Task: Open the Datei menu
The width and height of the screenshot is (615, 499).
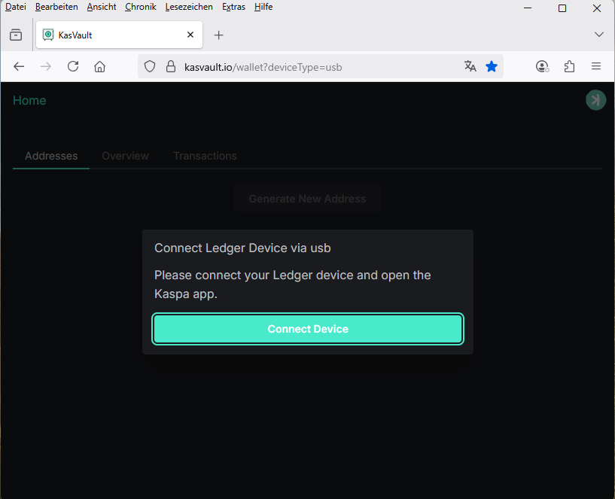Action: tap(16, 7)
